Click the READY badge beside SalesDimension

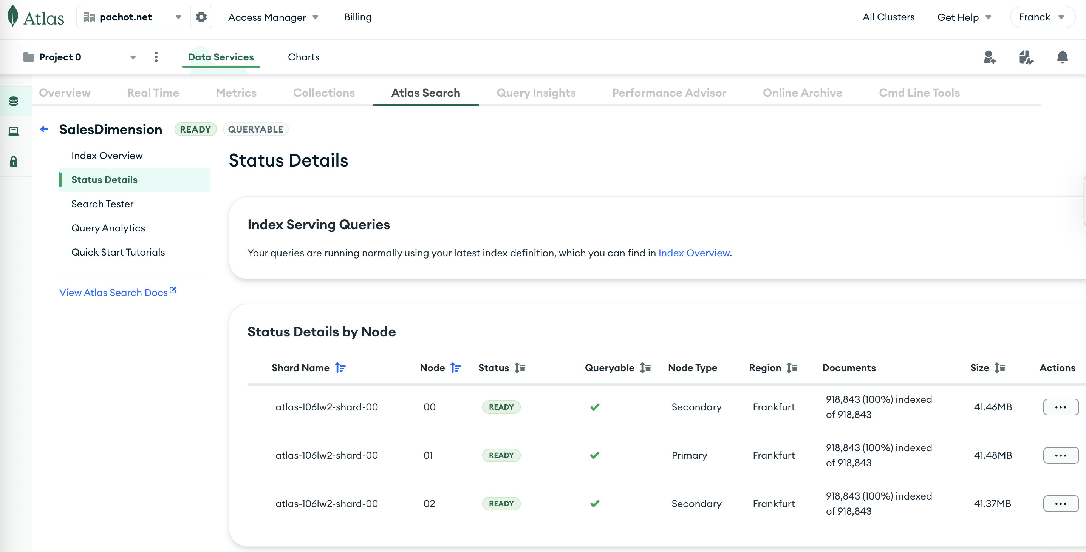(x=196, y=130)
